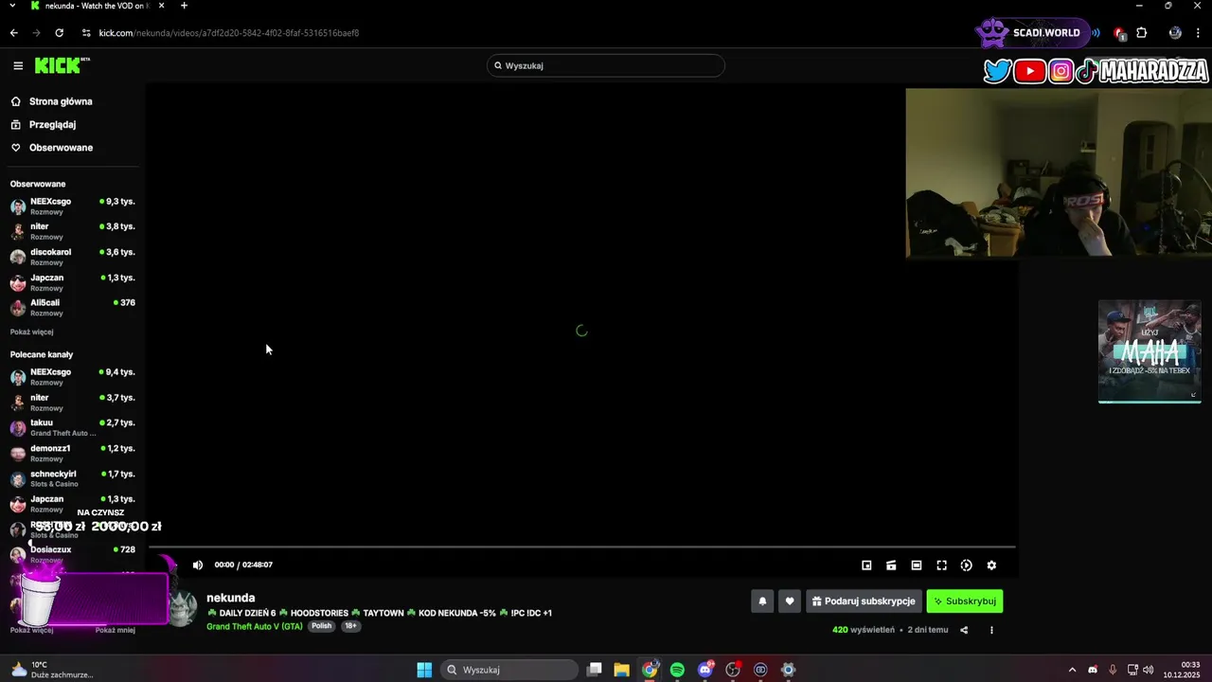
Task: Toggle theater mode in player
Action: pyautogui.click(x=917, y=565)
